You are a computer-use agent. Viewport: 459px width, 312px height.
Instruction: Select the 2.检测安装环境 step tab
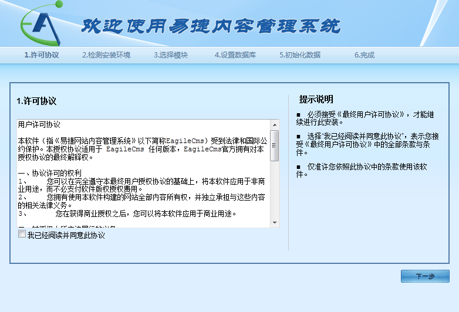(106, 55)
